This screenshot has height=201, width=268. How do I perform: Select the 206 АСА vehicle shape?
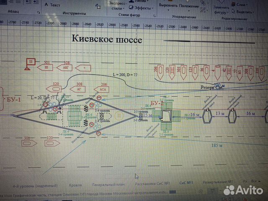pyautogui.click(x=101, y=89)
